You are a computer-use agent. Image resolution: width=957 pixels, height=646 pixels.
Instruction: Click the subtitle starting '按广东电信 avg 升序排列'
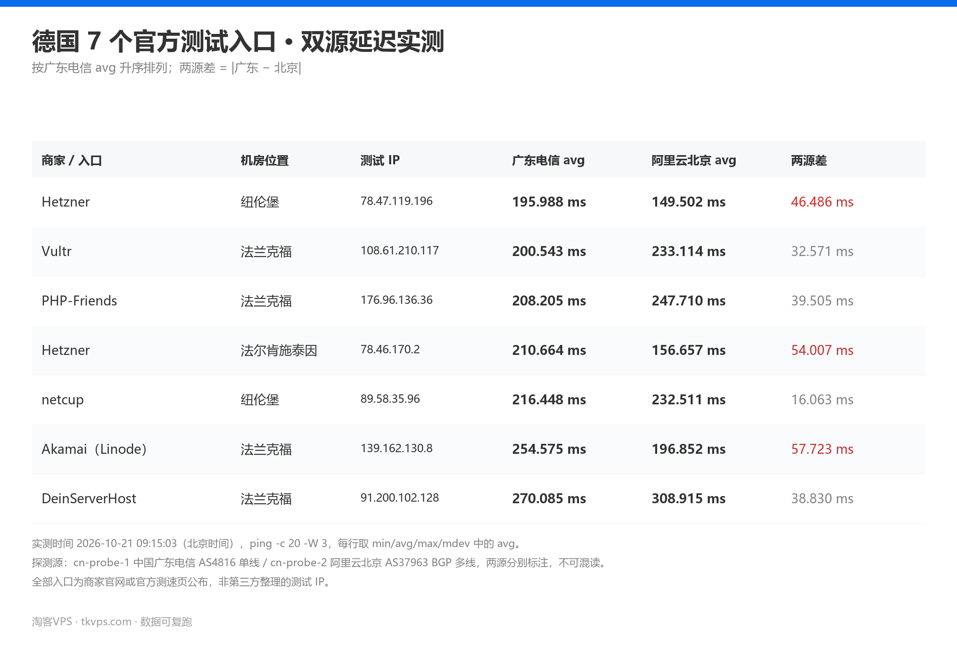166,67
